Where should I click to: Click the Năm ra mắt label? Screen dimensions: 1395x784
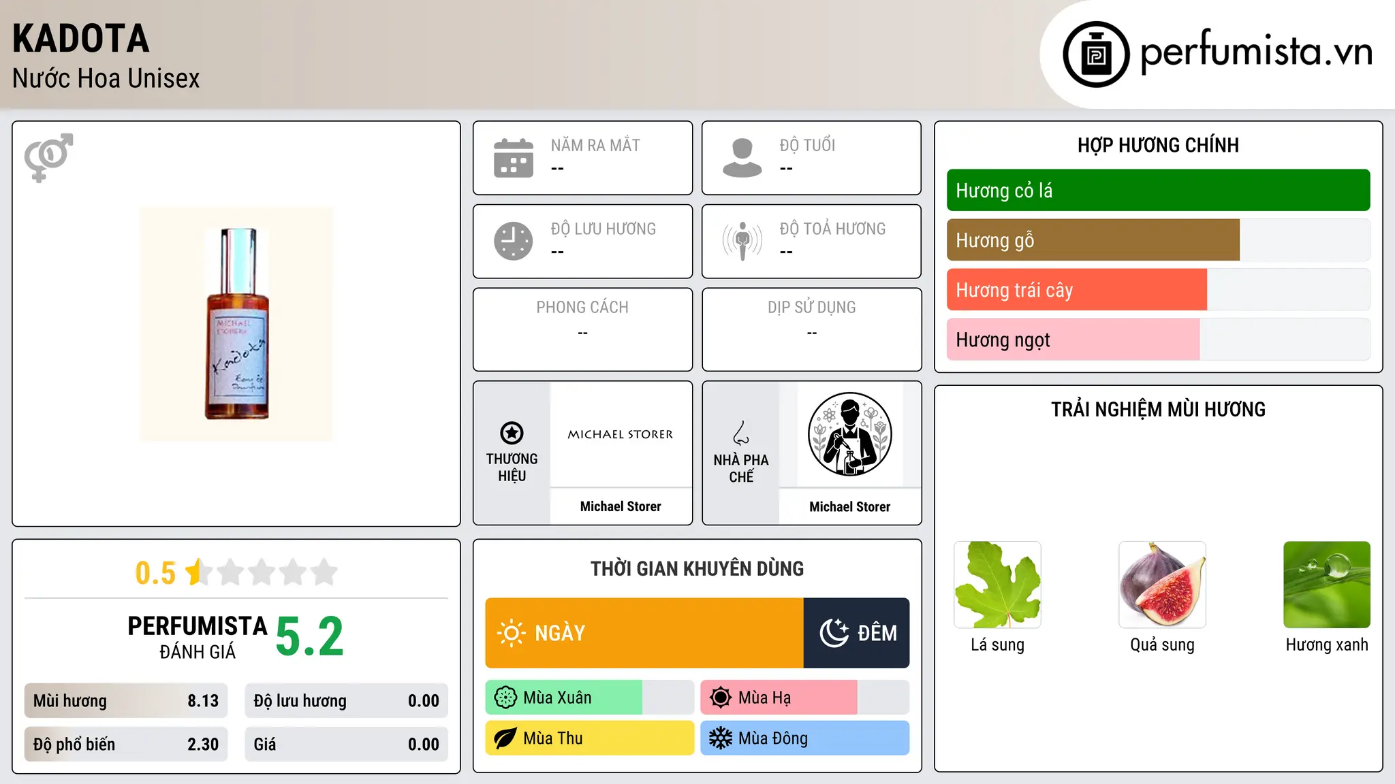pos(595,146)
